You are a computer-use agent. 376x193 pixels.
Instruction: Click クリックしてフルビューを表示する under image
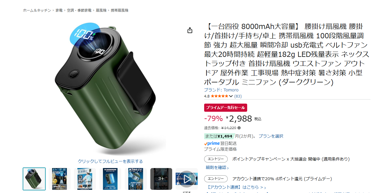click(110, 161)
